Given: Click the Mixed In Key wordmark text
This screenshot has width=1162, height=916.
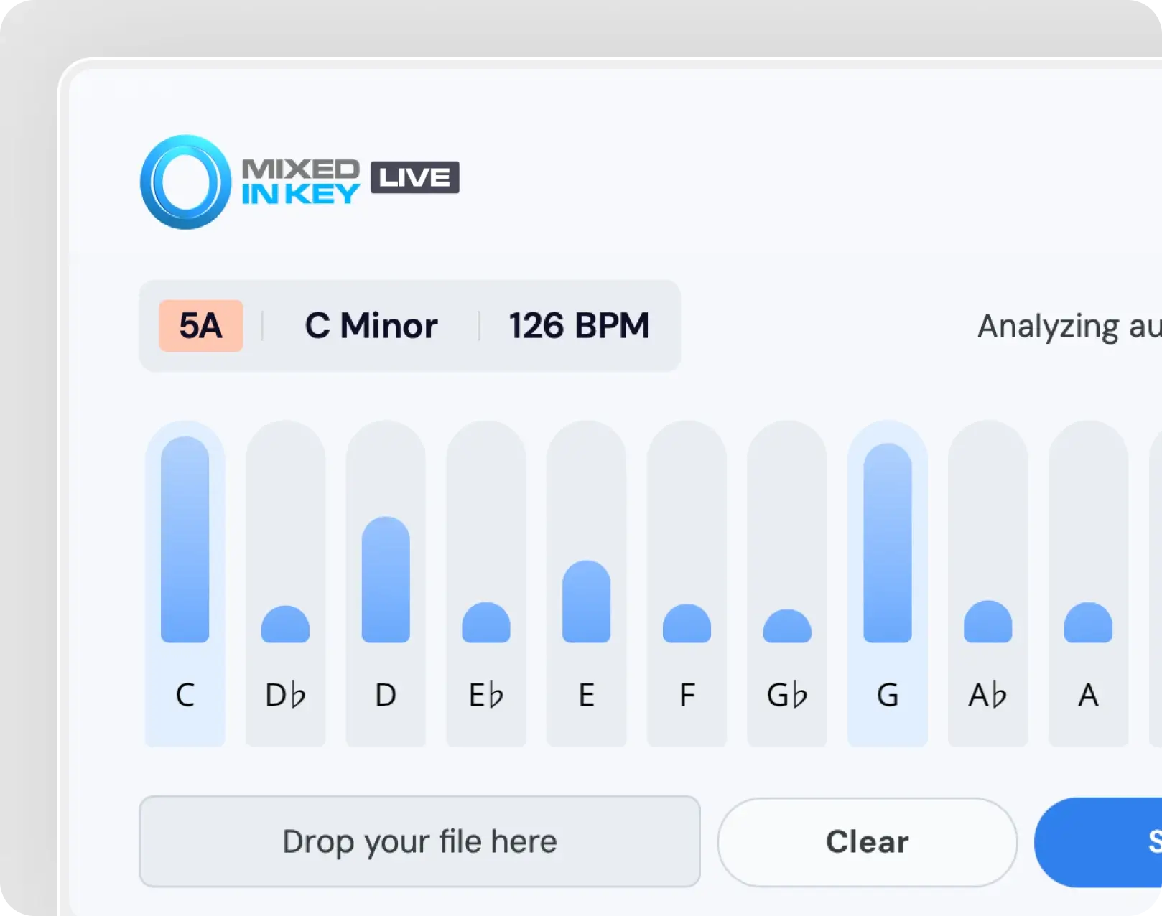Looking at the screenshot, I should 300,182.
